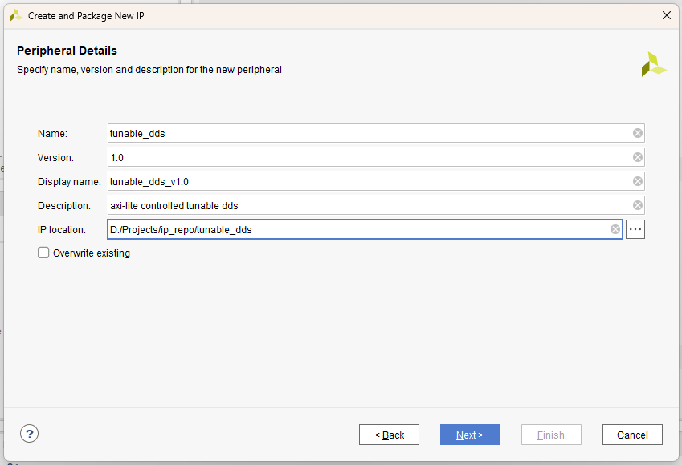Viewport: 682px width, 465px height.
Task: Click the 'Name:' label
Action: (53, 134)
